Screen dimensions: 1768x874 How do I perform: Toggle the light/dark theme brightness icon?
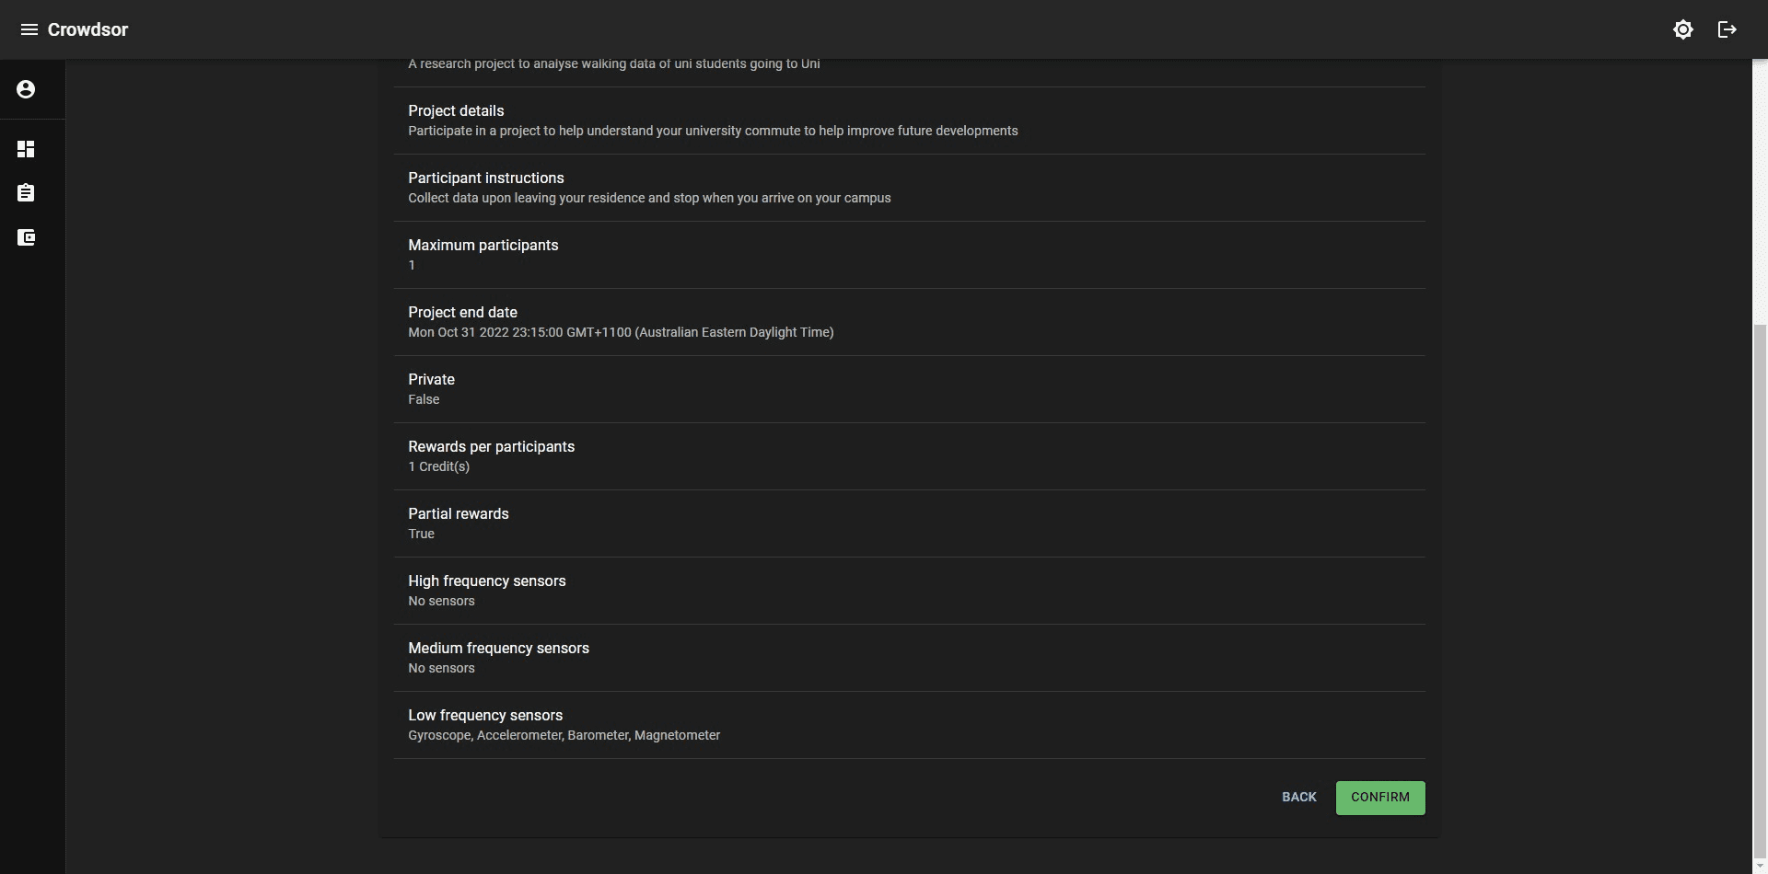[x=1682, y=29]
